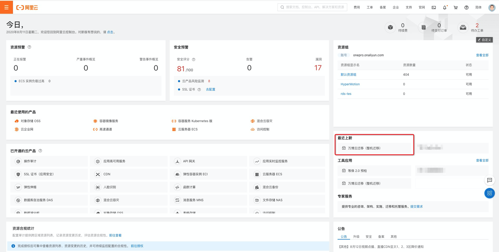Click the 人脸识别 product icon
499x252 pixels.
click(98, 187)
